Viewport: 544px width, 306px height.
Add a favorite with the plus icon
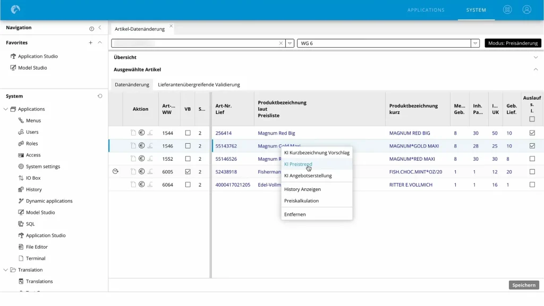[x=90, y=42]
